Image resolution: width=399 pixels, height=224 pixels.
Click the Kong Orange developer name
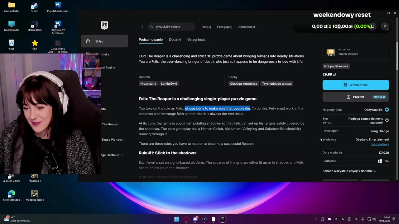point(380,131)
